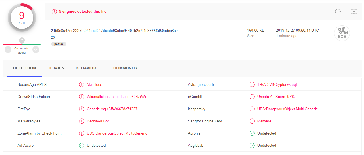Click the EXE file type icon
Viewport: 364px width, 155px height.
point(342,33)
